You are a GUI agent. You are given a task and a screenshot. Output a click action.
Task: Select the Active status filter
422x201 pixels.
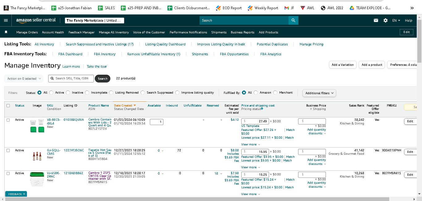pos(51,93)
